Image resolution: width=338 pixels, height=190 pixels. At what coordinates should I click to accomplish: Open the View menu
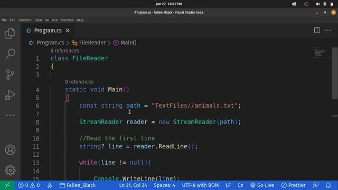pyautogui.click(x=39, y=20)
